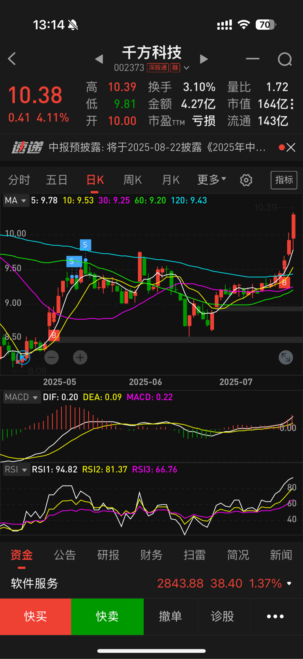Open the 财务 tab
The width and height of the screenshot is (303, 659).
coord(151,555)
